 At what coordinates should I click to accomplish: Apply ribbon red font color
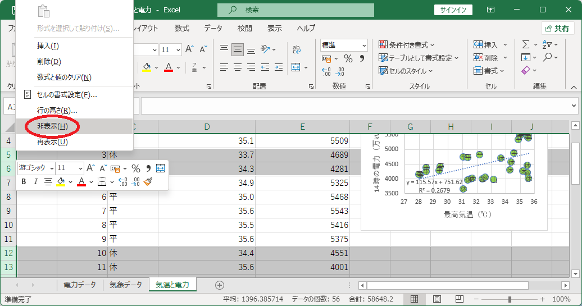[169, 67]
